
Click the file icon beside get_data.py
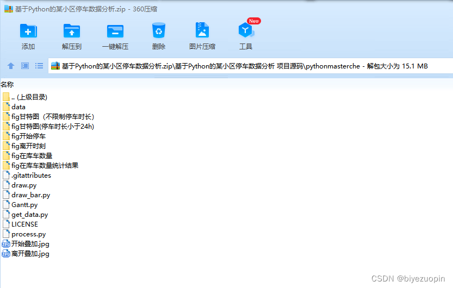(7, 215)
